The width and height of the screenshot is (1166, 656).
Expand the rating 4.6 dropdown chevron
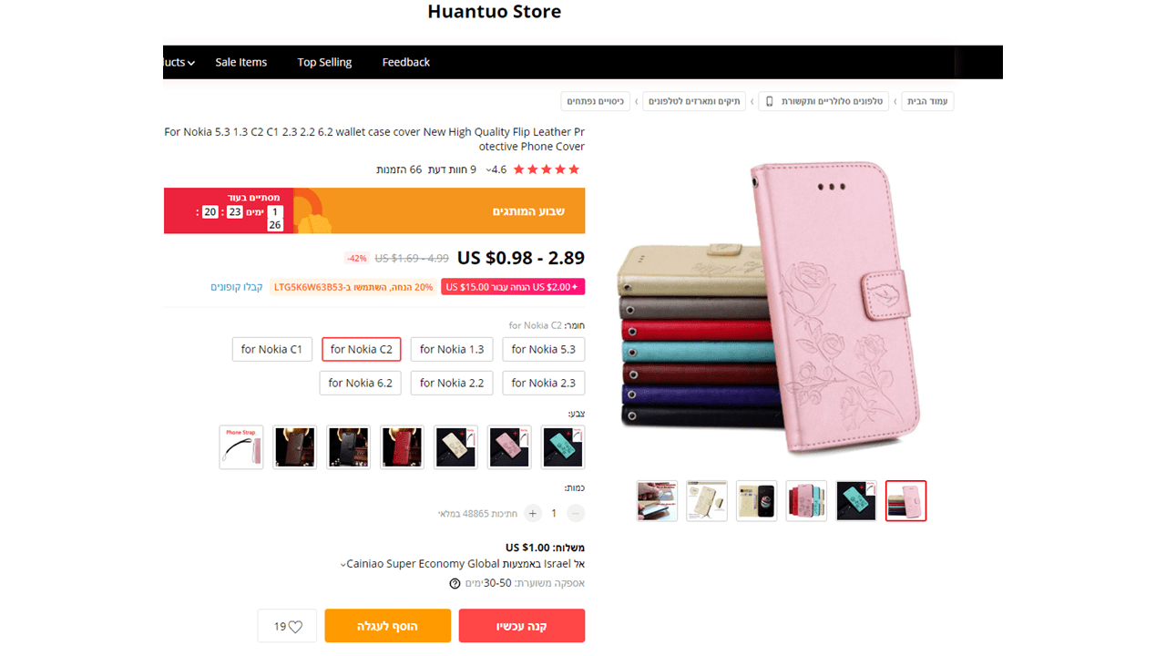tap(488, 170)
